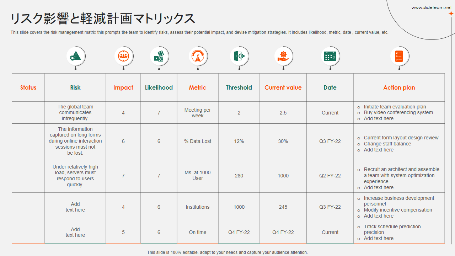Select the gauge icon above Metric

[198, 56]
